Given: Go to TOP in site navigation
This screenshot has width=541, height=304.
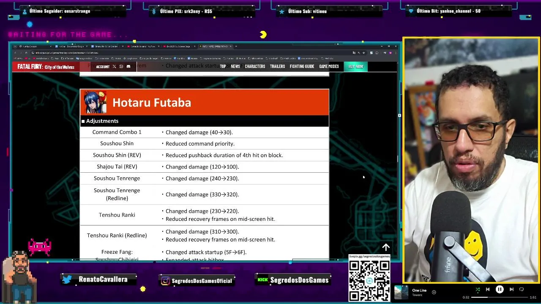Looking at the screenshot, I should click(223, 67).
